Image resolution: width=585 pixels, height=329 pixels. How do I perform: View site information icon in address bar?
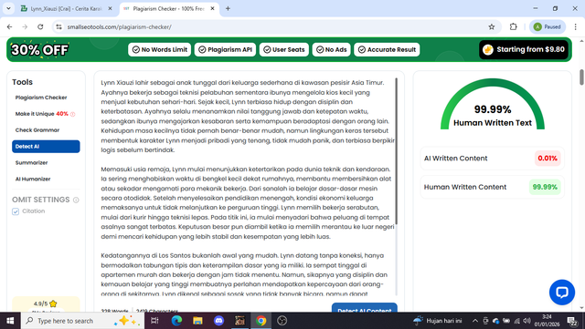pyautogui.click(x=58, y=26)
